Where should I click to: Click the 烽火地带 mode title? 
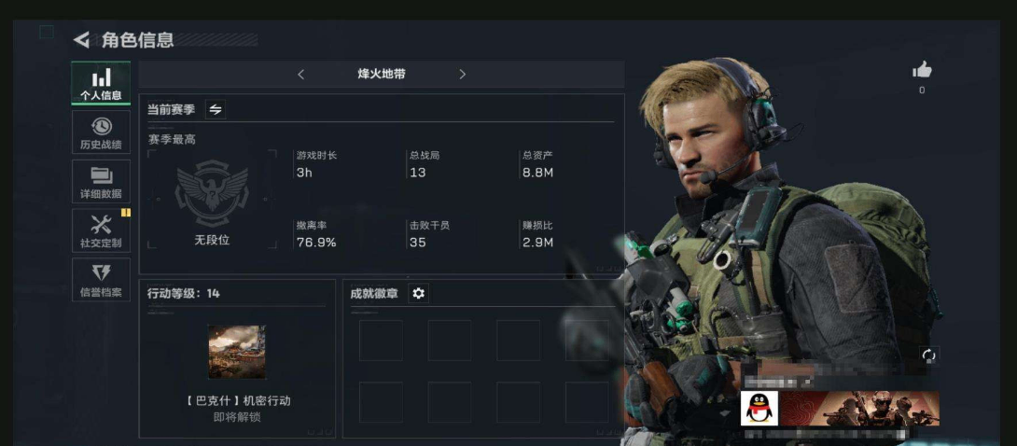coord(382,74)
